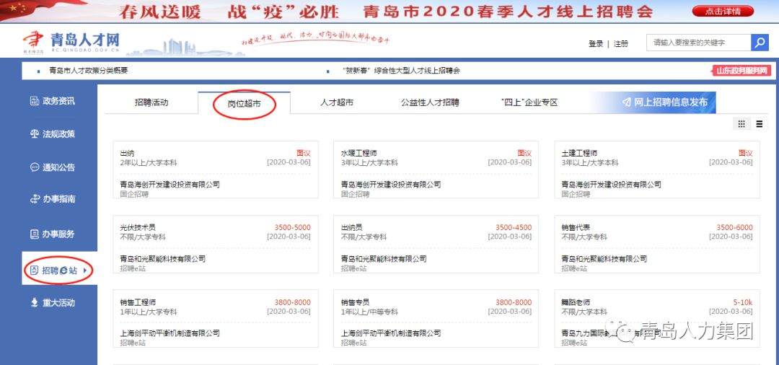Switch to grid view icon
This screenshot has height=365, width=779.
[x=741, y=124]
